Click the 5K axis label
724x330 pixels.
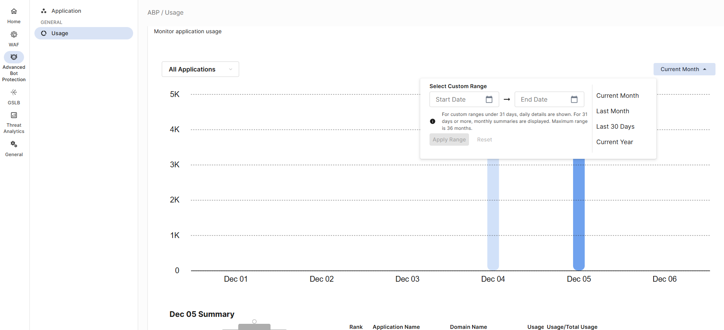coord(175,94)
